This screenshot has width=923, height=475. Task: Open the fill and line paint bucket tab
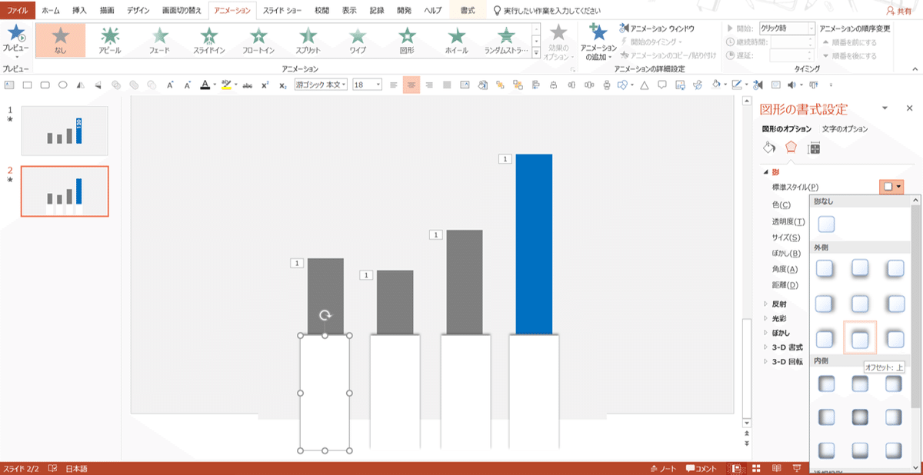click(768, 148)
